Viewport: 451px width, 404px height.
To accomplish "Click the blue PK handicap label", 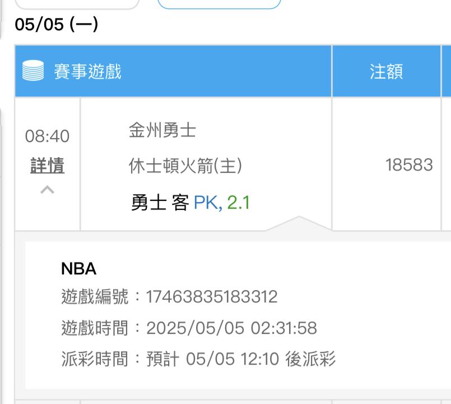I will [x=207, y=203].
